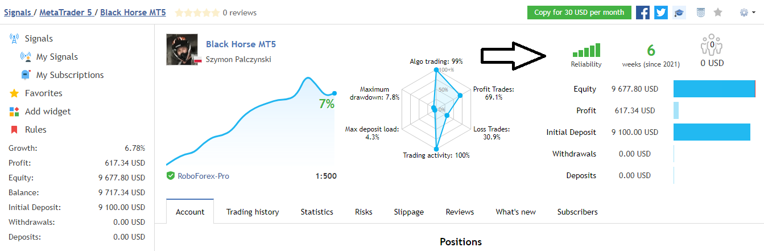The height and width of the screenshot is (251, 764).
Task: Click the graduation cap icon
Action: pos(679,13)
